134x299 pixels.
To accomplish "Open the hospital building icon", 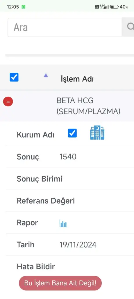I will [97, 133].
